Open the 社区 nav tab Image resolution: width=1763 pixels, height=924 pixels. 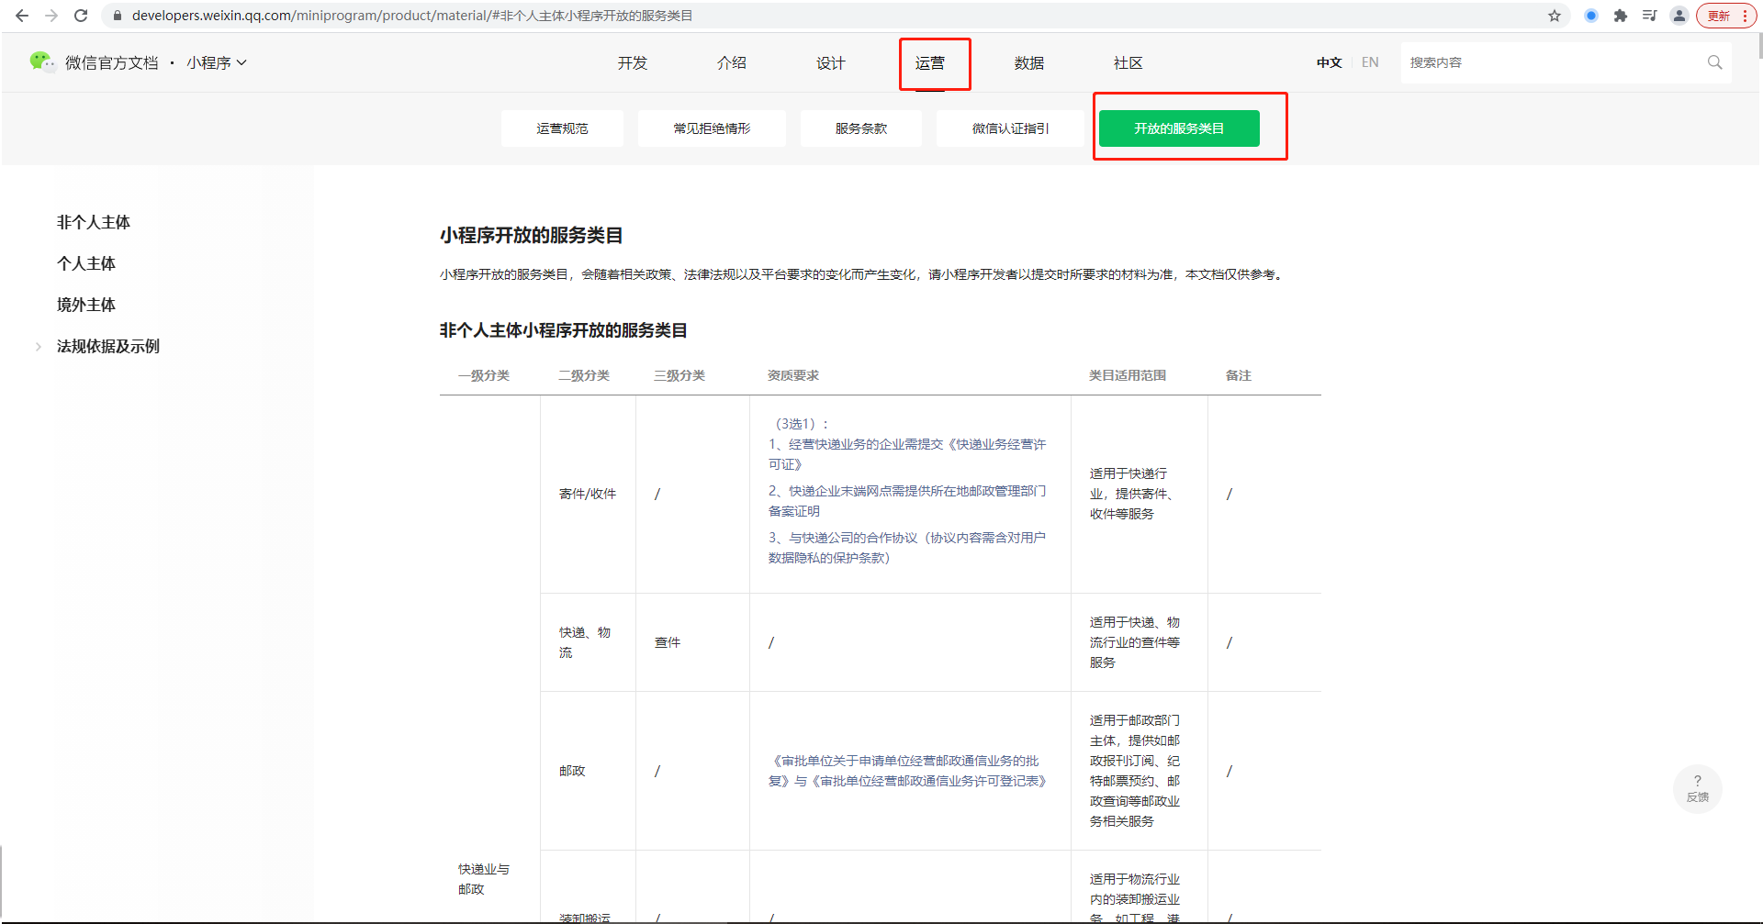[x=1129, y=62]
